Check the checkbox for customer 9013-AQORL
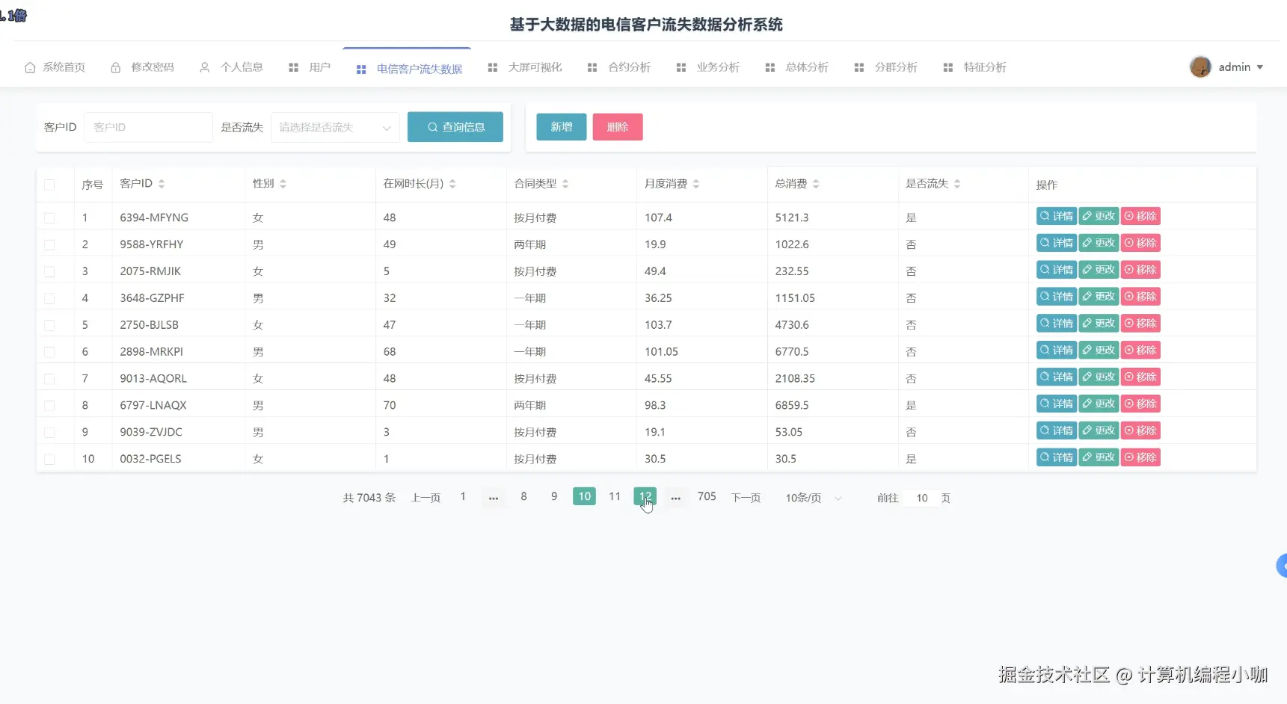The image size is (1287, 704). (49, 378)
